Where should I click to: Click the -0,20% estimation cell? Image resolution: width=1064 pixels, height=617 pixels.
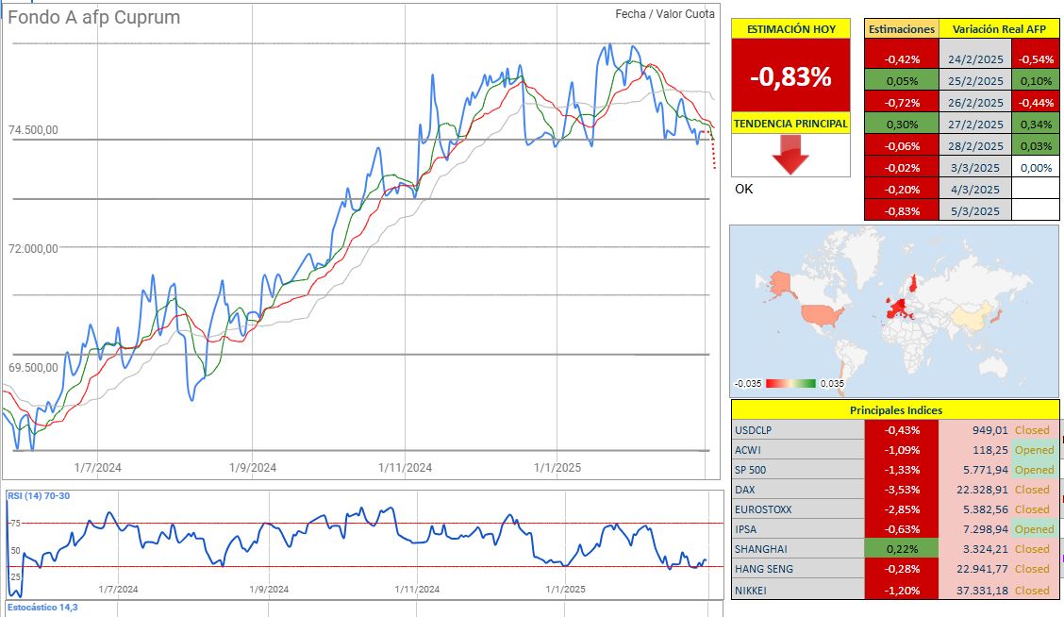pyautogui.click(x=902, y=190)
